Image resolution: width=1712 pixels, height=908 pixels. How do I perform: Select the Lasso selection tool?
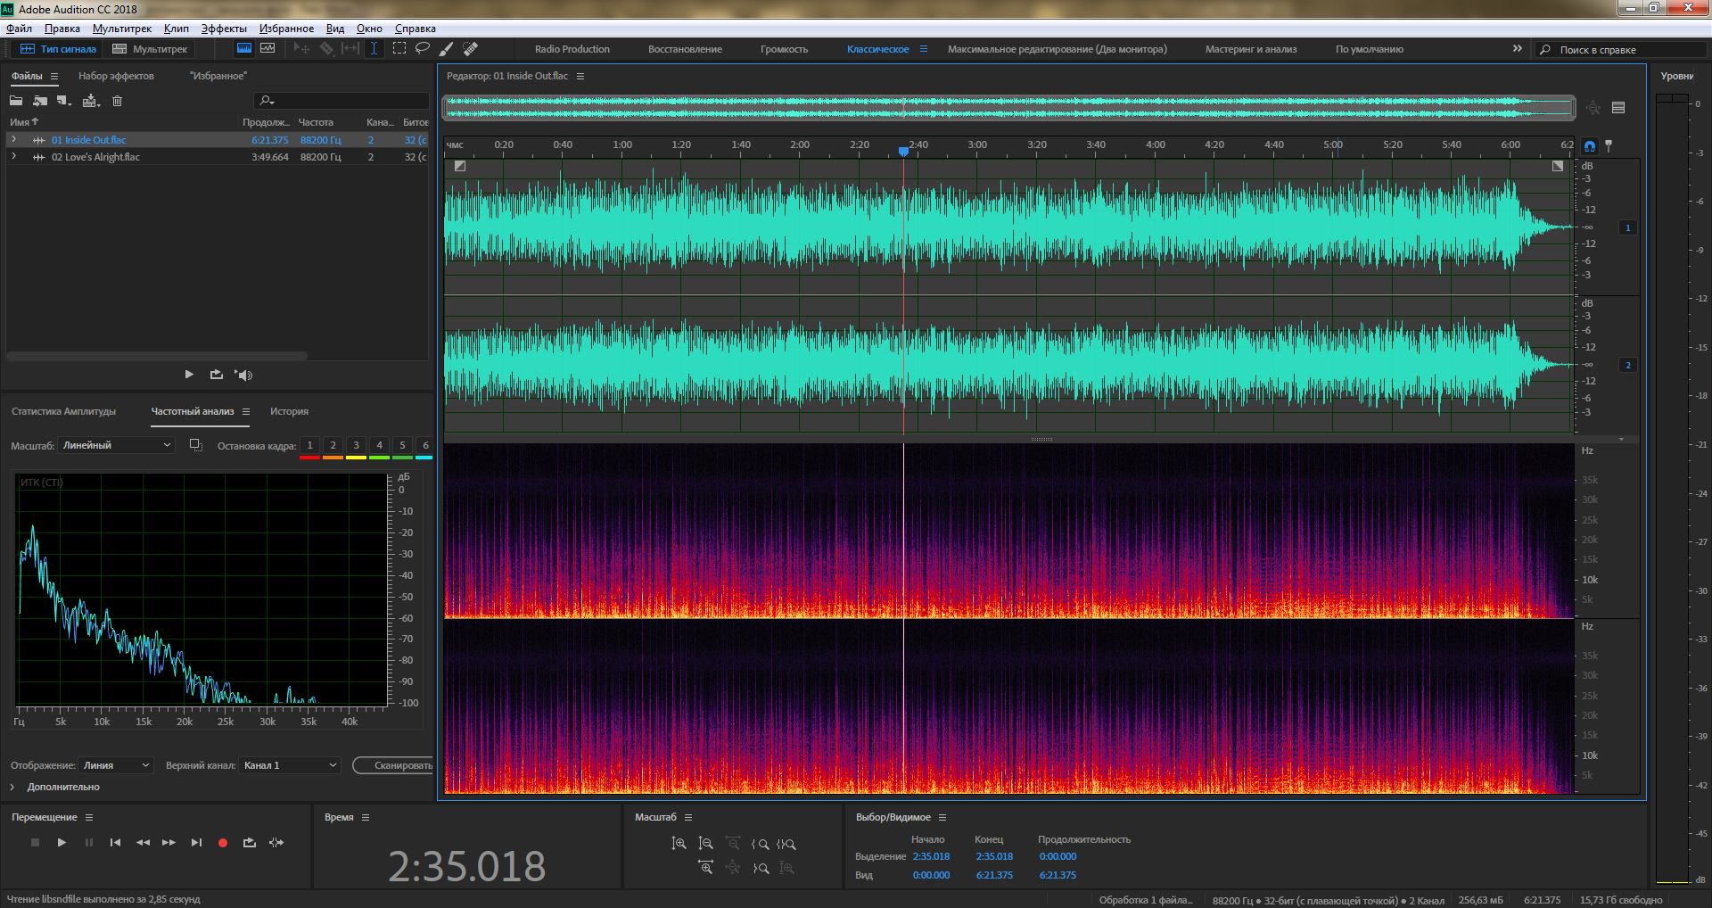point(423,49)
